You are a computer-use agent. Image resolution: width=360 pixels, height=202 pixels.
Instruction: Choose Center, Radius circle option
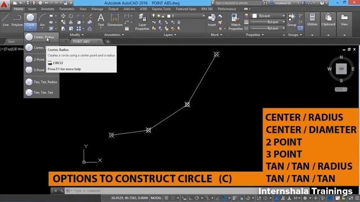pyautogui.click(x=41, y=37)
